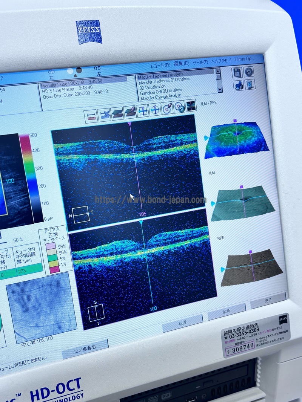Click the analysis list scroll up arrow

tap(218, 71)
